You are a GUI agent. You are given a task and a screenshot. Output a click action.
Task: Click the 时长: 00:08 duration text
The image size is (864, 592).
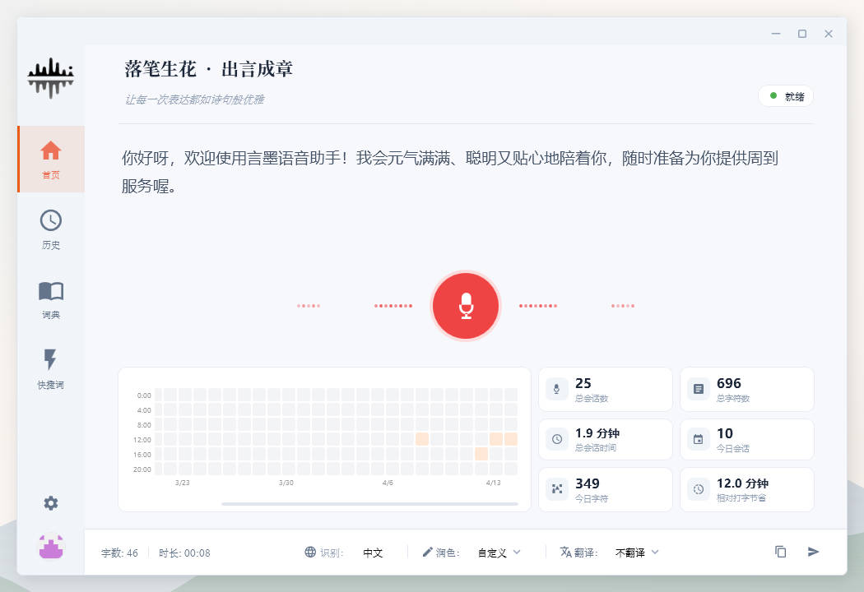point(184,553)
